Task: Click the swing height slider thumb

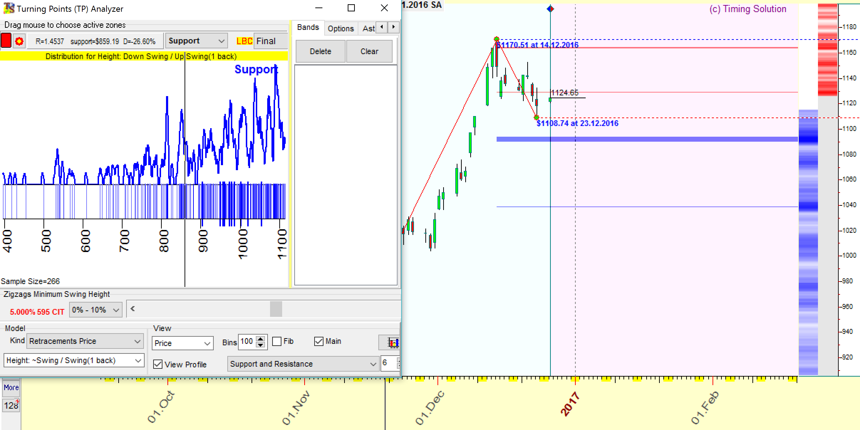Action: 276,309
